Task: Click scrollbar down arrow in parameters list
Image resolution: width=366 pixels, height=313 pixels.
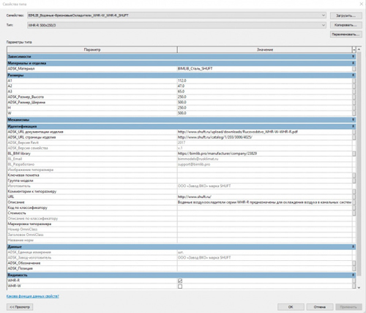Action: [x=359, y=287]
